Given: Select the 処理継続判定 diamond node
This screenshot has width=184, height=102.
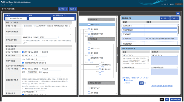Looking at the screenshot, I should (100, 64).
